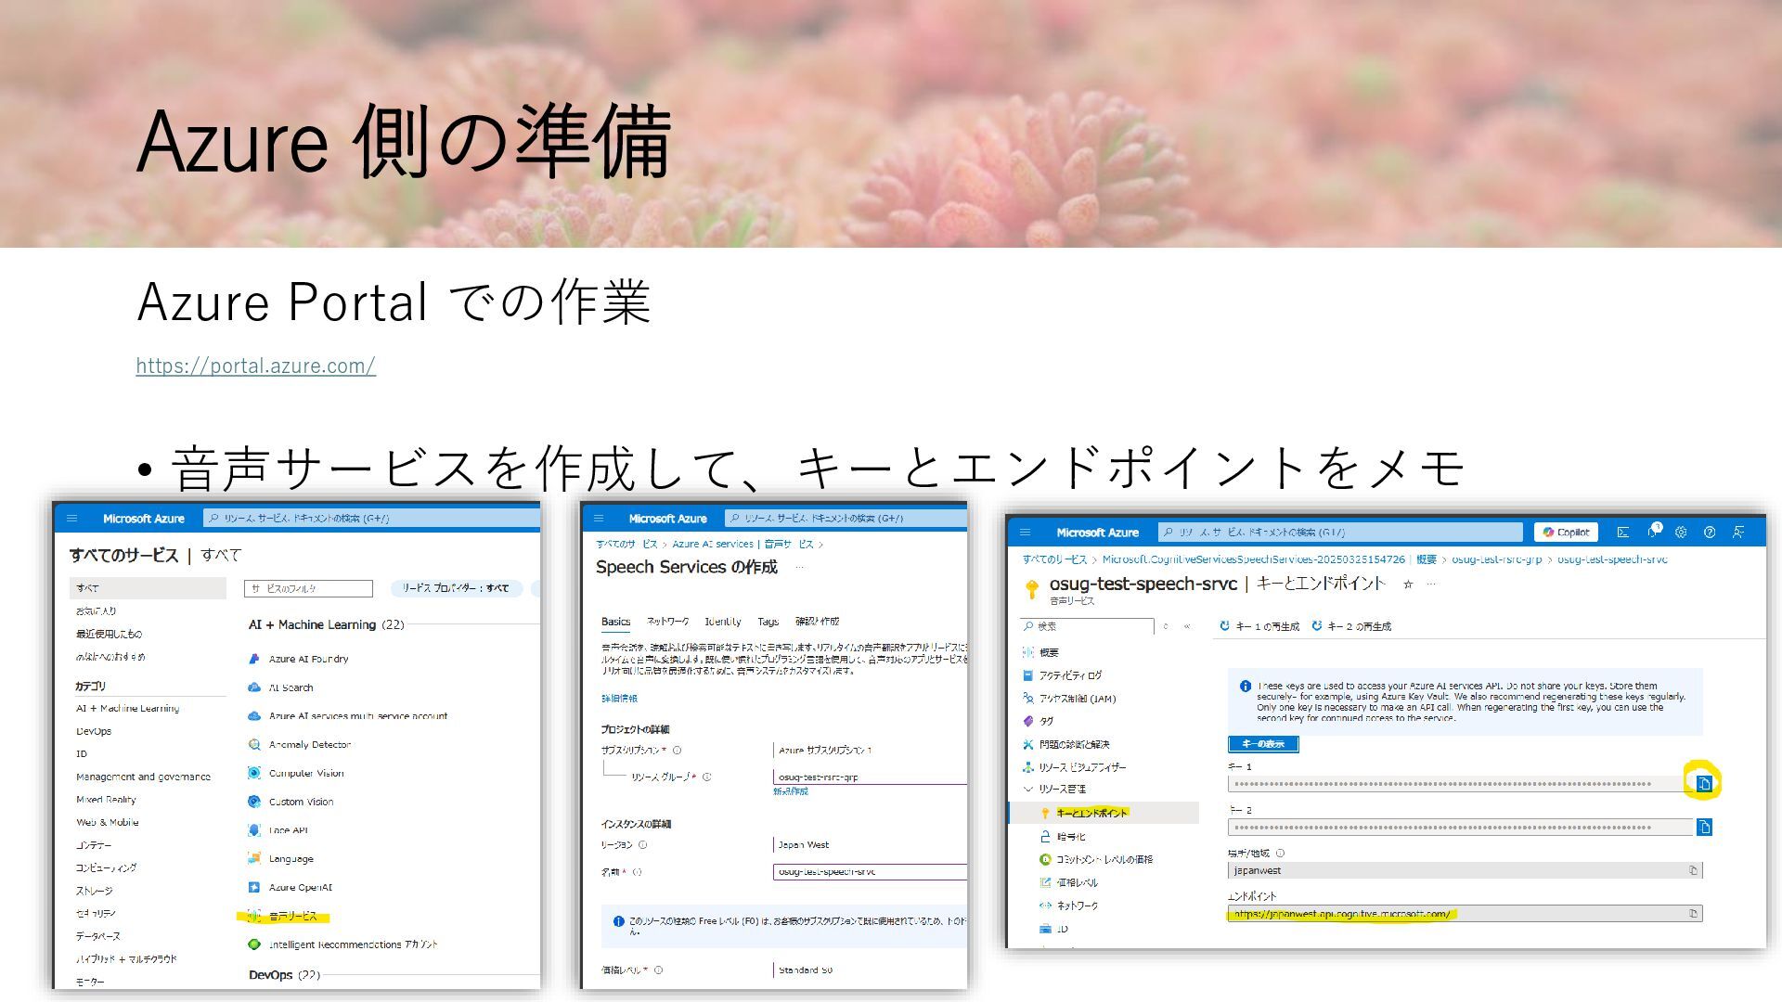Switch to ネットワーク tab in Speech Services creation
The height and width of the screenshot is (1002, 1782).
(667, 622)
